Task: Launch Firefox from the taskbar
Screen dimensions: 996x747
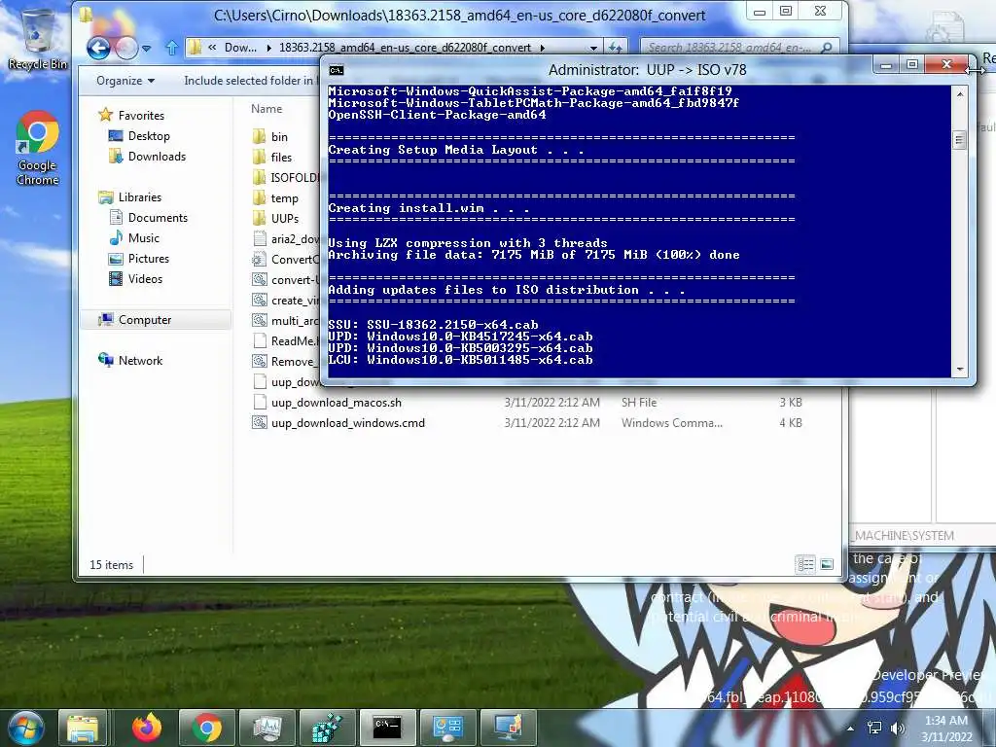Action: pos(147,728)
